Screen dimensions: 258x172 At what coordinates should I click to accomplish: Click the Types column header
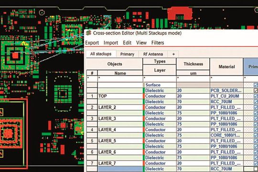tap(160, 61)
